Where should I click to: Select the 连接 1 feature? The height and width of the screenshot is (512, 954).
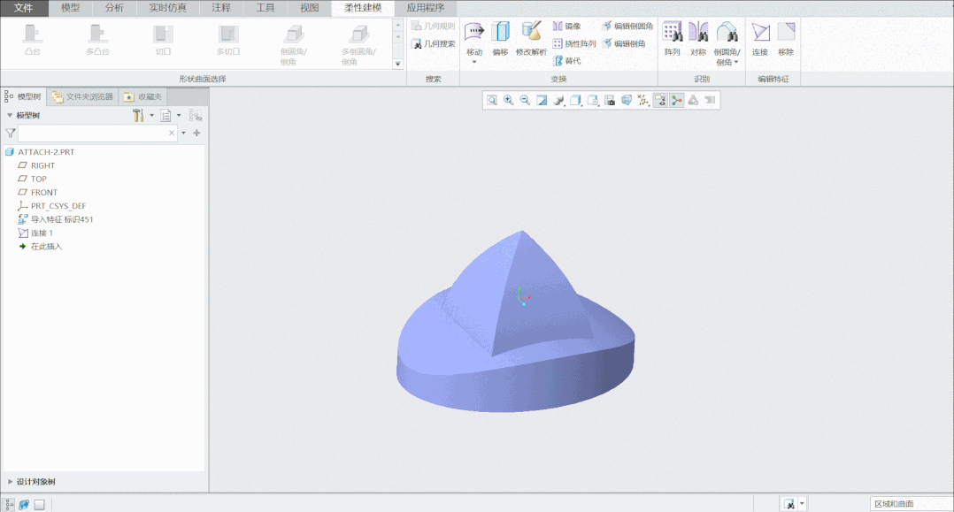42,233
